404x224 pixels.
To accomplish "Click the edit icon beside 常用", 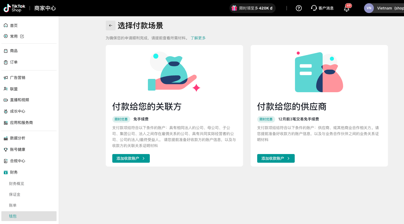I will (x=22, y=36).
